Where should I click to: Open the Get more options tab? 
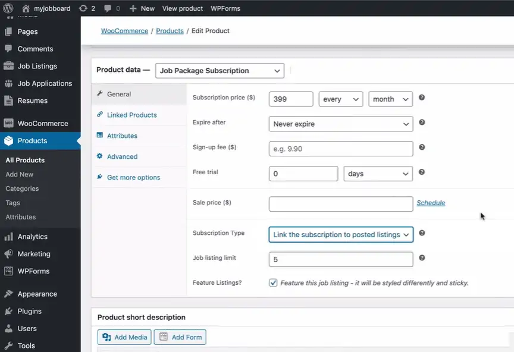click(x=139, y=177)
